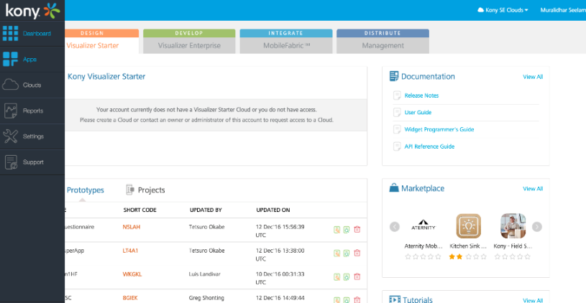The image size is (586, 303).
Task: Click the Tutorials video icon
Action: [x=395, y=299]
